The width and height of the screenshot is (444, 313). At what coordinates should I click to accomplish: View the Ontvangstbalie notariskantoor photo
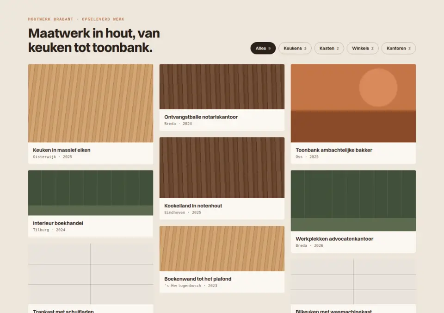[222, 87]
